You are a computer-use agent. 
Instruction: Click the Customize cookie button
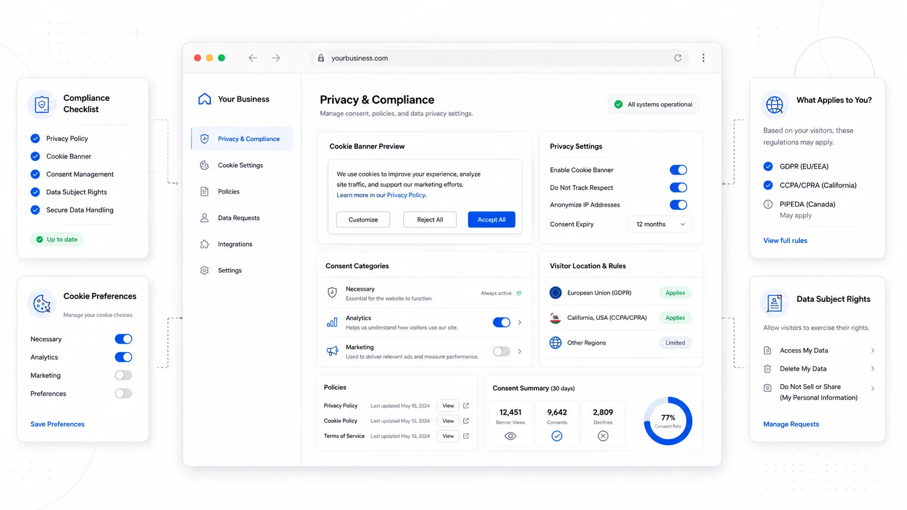[x=363, y=220]
